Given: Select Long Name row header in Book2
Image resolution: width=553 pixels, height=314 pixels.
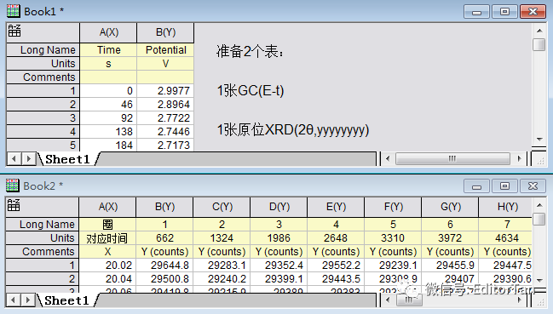Looking at the screenshot, I should (43, 225).
